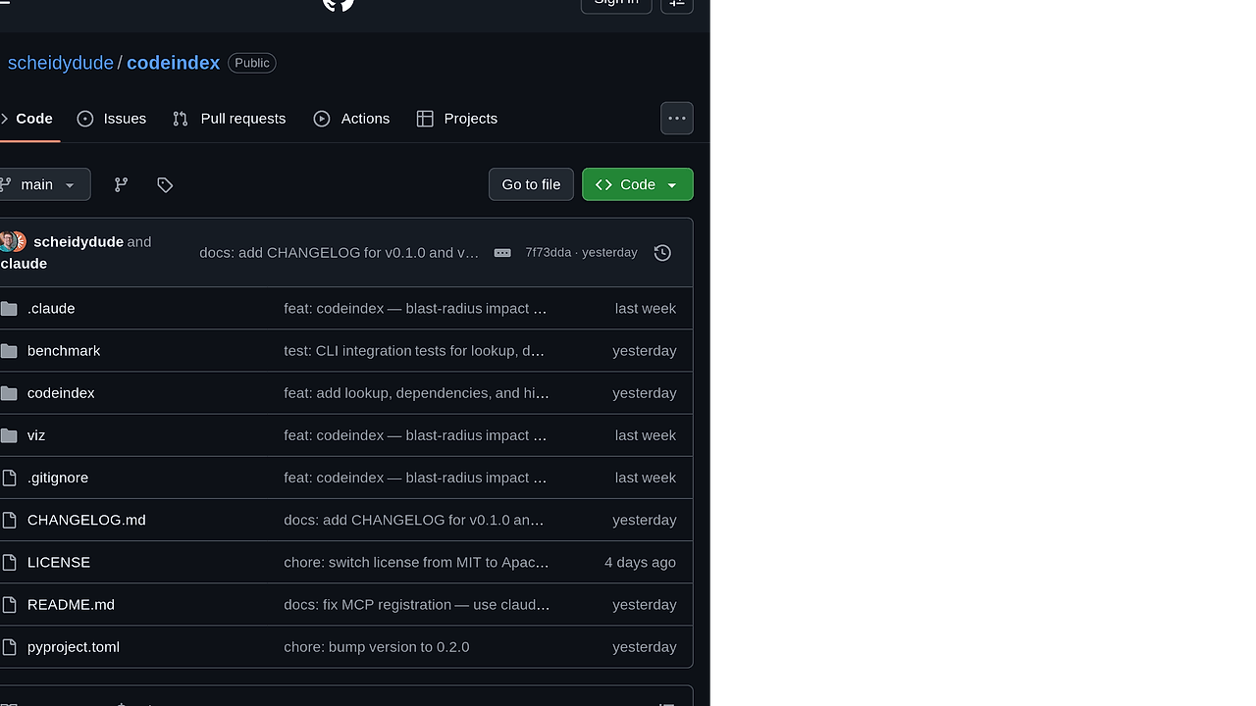The image size is (1256, 706).
Task: Open the claude co-author link
Action: coord(24,264)
